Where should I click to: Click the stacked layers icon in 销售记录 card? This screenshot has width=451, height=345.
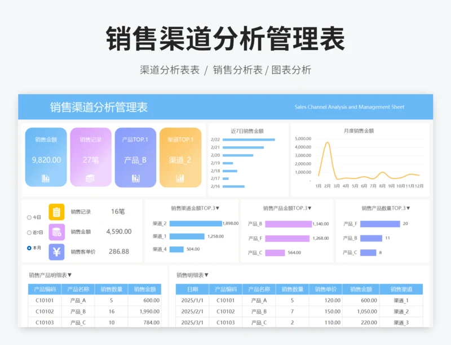point(90,178)
